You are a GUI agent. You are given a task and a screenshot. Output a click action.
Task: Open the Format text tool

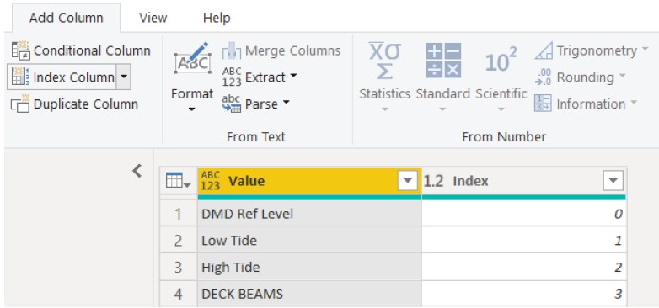click(192, 77)
